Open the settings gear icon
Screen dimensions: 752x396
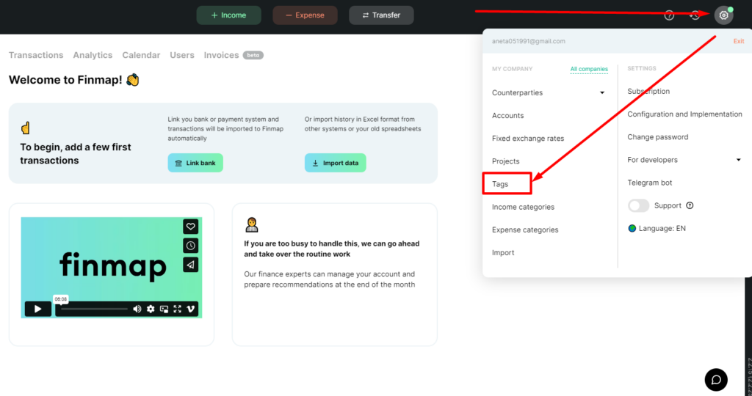click(x=723, y=15)
